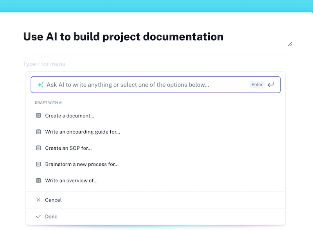Click the document icon beside "Write an overview of..."

click(x=38, y=180)
